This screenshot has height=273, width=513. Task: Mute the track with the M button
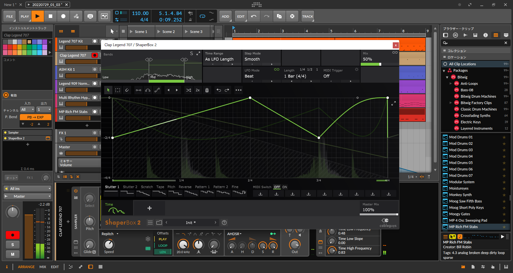click(13, 254)
